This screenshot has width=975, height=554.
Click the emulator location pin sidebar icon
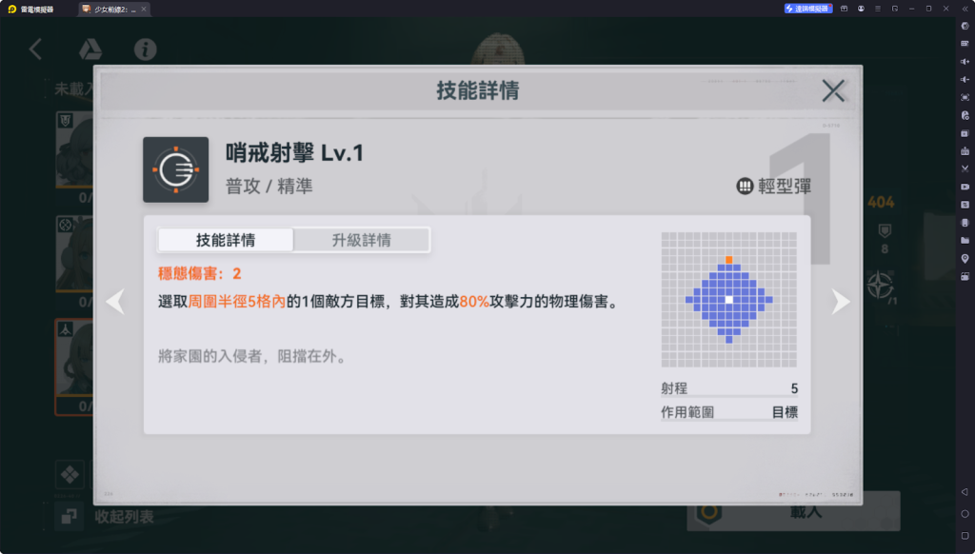pyautogui.click(x=965, y=258)
